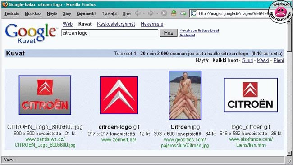293x165 pixels.
Task: Click the Hae search button
Action: click(169, 33)
